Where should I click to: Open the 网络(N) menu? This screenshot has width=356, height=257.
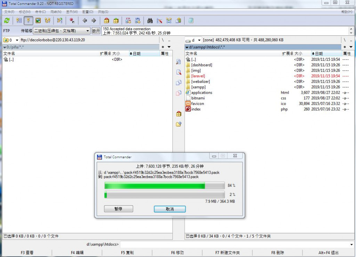pyautogui.click(x=56, y=12)
